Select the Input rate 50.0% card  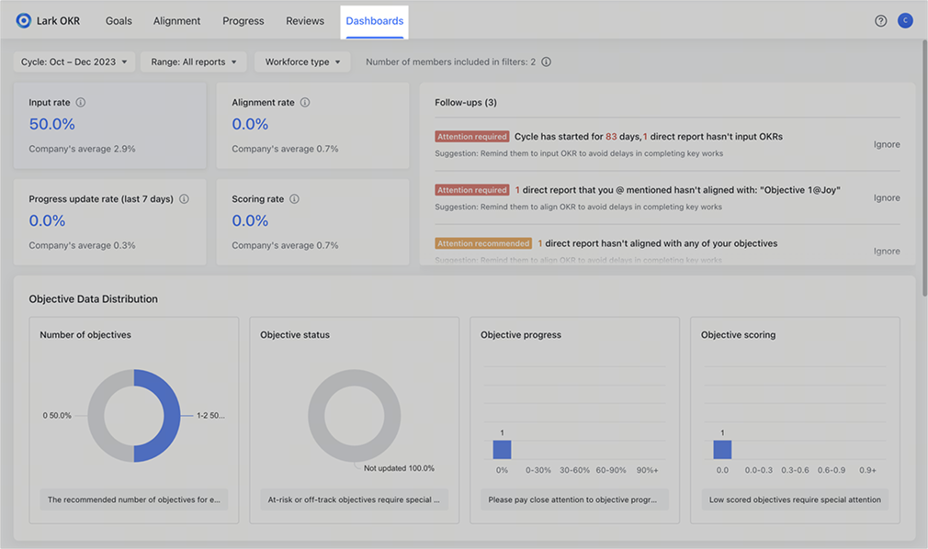coord(109,126)
